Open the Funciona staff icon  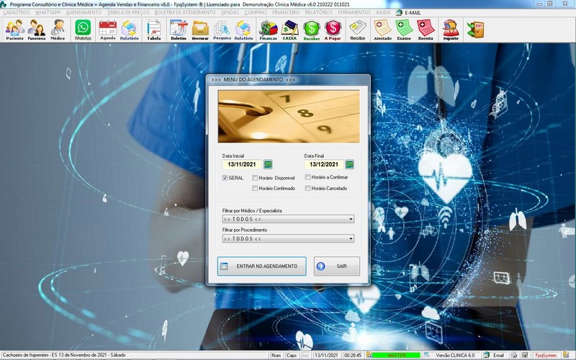37,30
